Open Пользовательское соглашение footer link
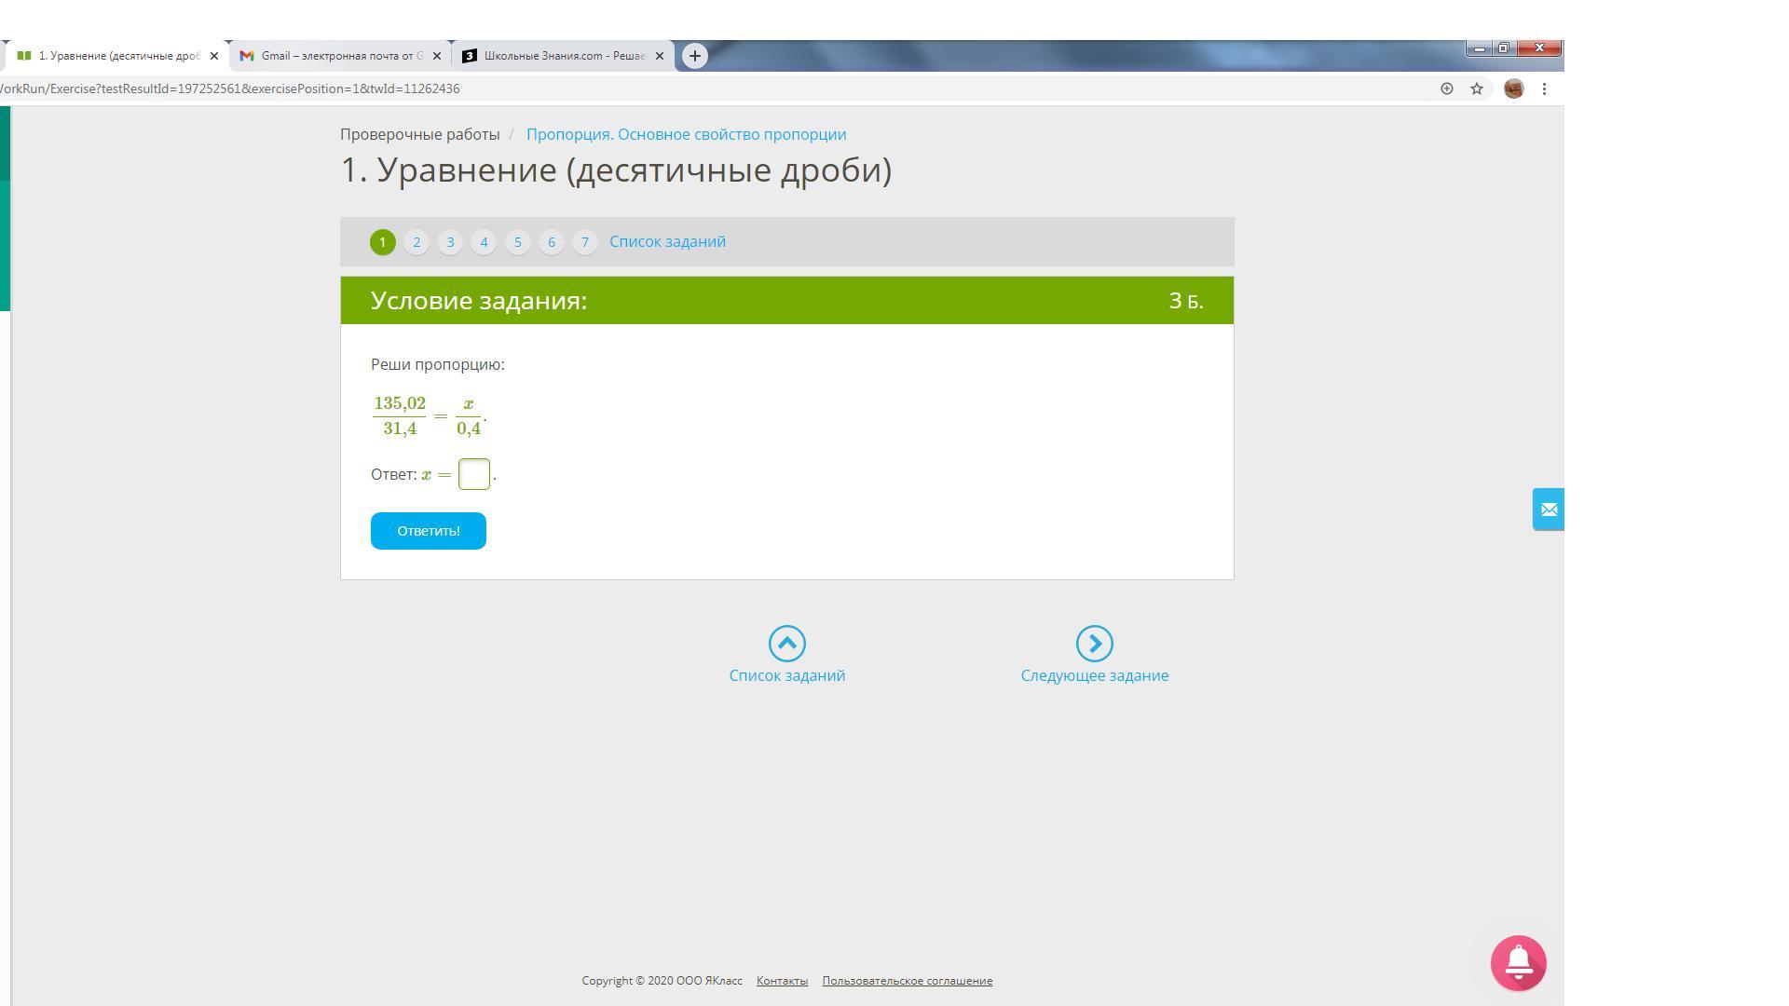Image resolution: width=1789 pixels, height=1006 pixels. 907,981
